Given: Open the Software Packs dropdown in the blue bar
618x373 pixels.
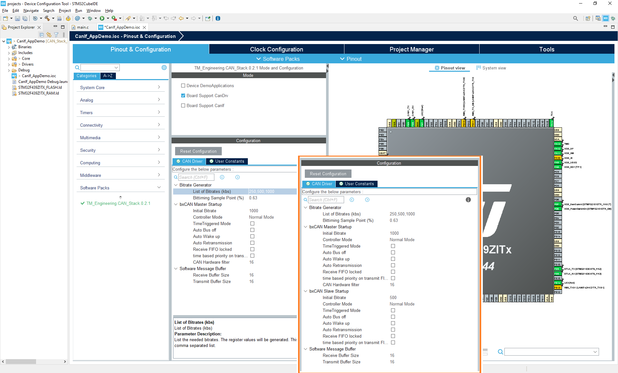Looking at the screenshot, I should tap(278, 59).
